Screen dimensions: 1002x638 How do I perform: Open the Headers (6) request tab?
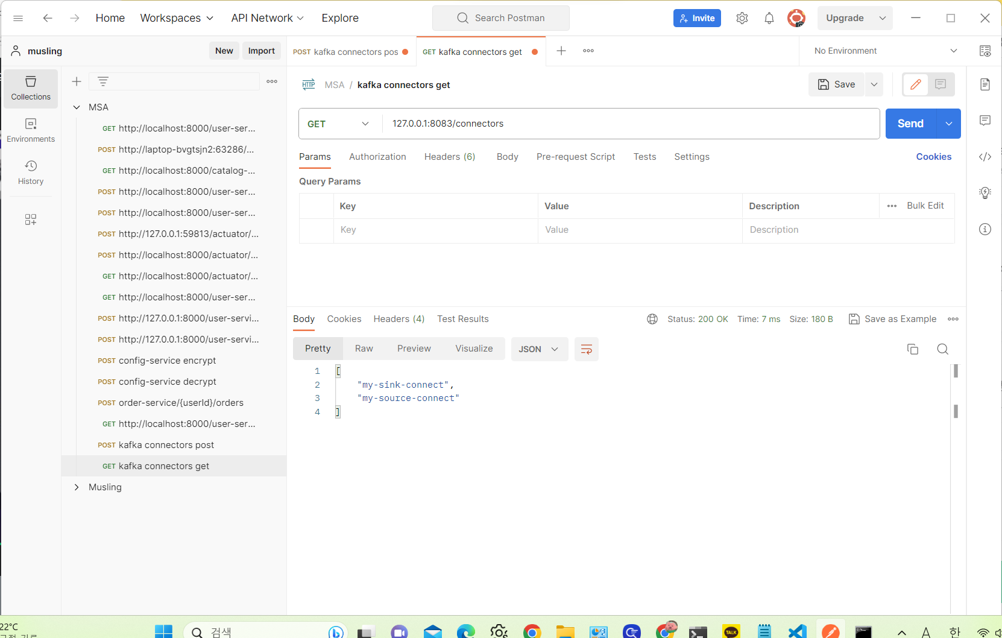(x=450, y=157)
